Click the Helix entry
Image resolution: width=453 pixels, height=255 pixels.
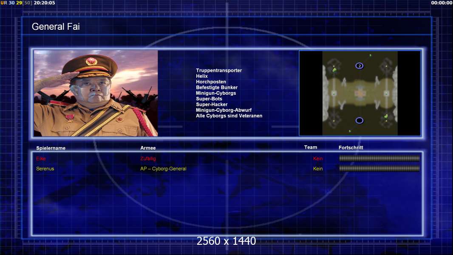pos(202,76)
